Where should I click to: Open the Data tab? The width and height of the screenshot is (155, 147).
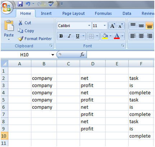pos(127,13)
